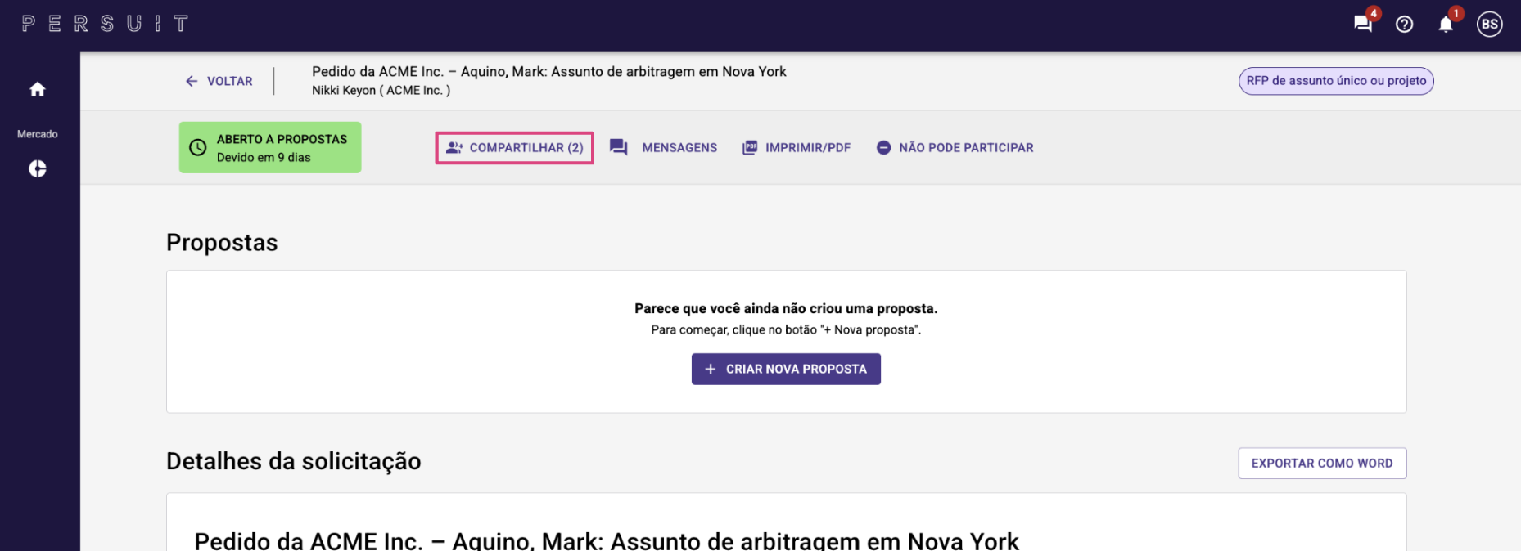Click the Detalhes da solicitação heading
1521x551 pixels.
point(294,461)
